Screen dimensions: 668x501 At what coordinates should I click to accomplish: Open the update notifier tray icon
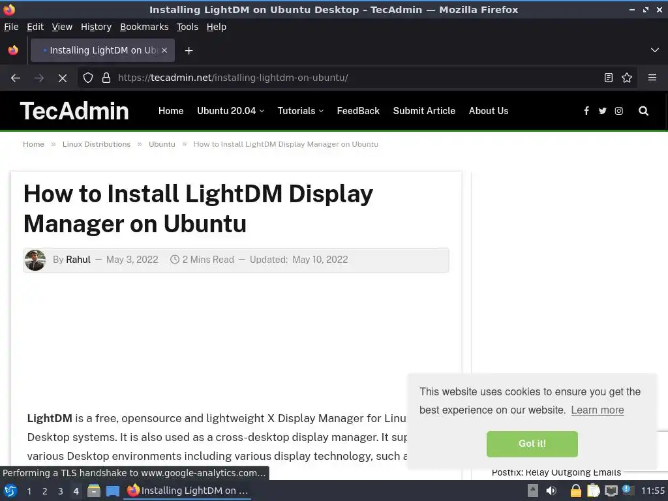pos(628,490)
